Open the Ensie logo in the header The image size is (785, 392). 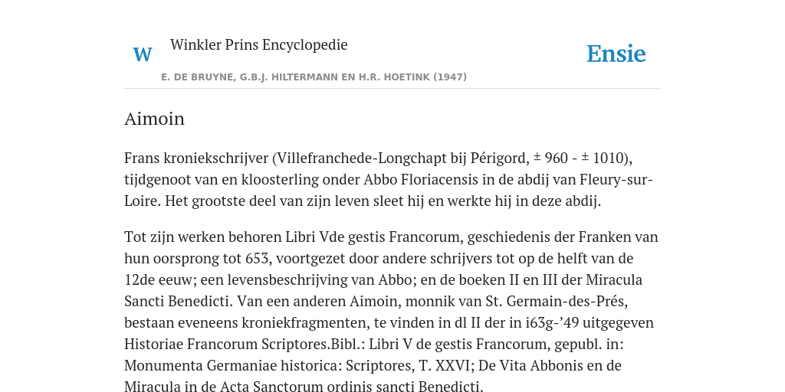pyautogui.click(x=616, y=54)
